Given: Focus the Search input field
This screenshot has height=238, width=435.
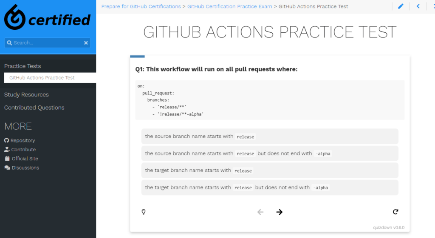Looking at the screenshot, I should (x=47, y=43).
